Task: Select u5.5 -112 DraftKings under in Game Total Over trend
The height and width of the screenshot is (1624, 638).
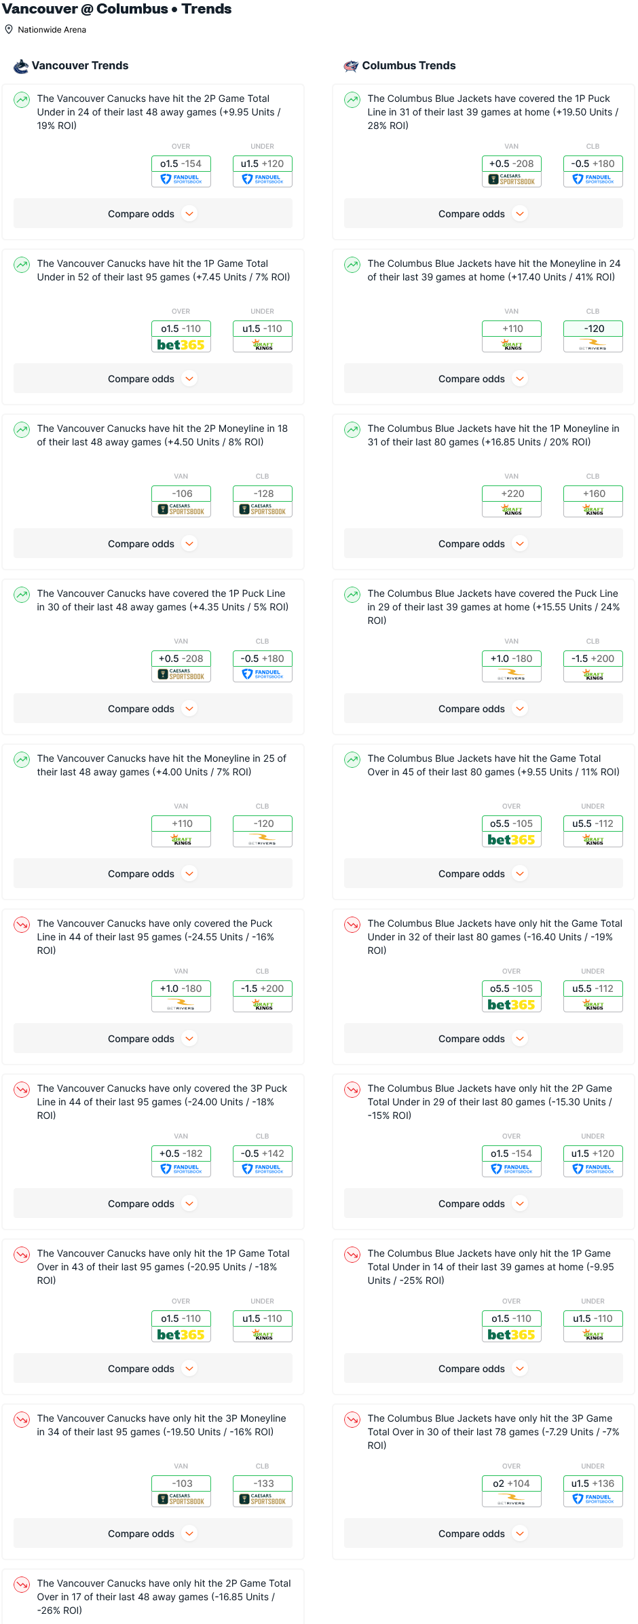Action: 593,831
